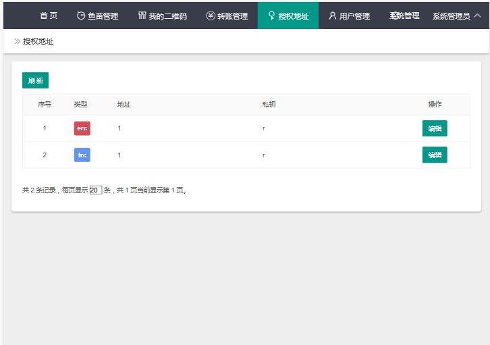Click the address cell in trc row
Screen dimensions: 490x345
point(119,155)
